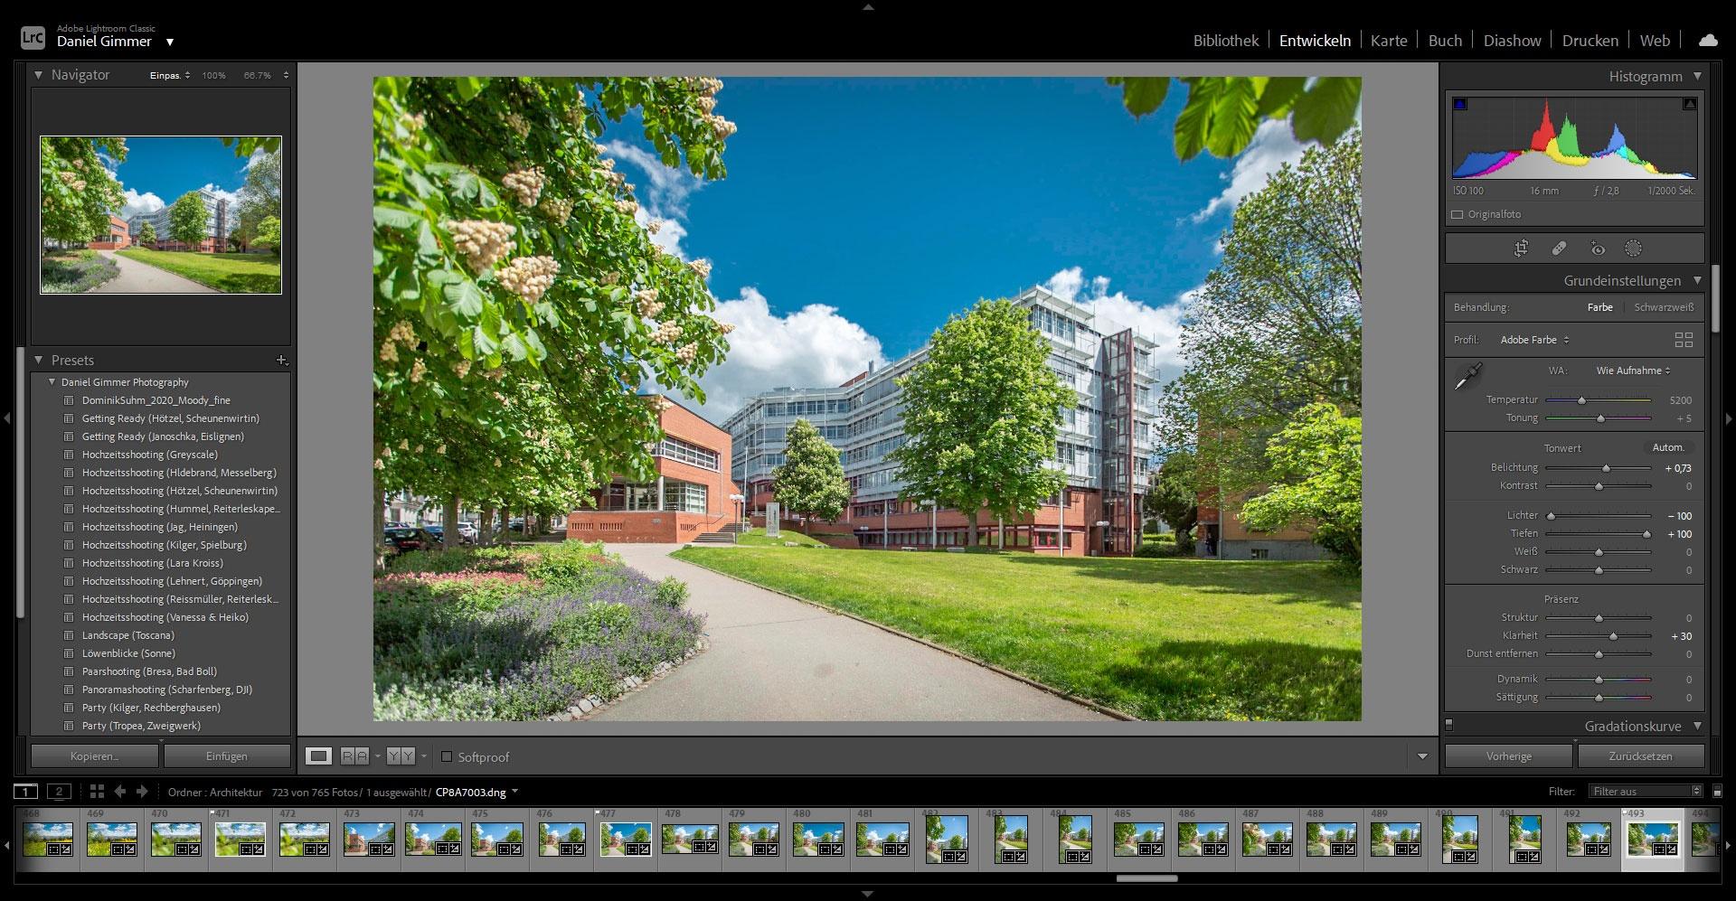This screenshot has width=1736, height=901.
Task: Toggle the Originalfoto checkbox
Action: tap(1457, 215)
